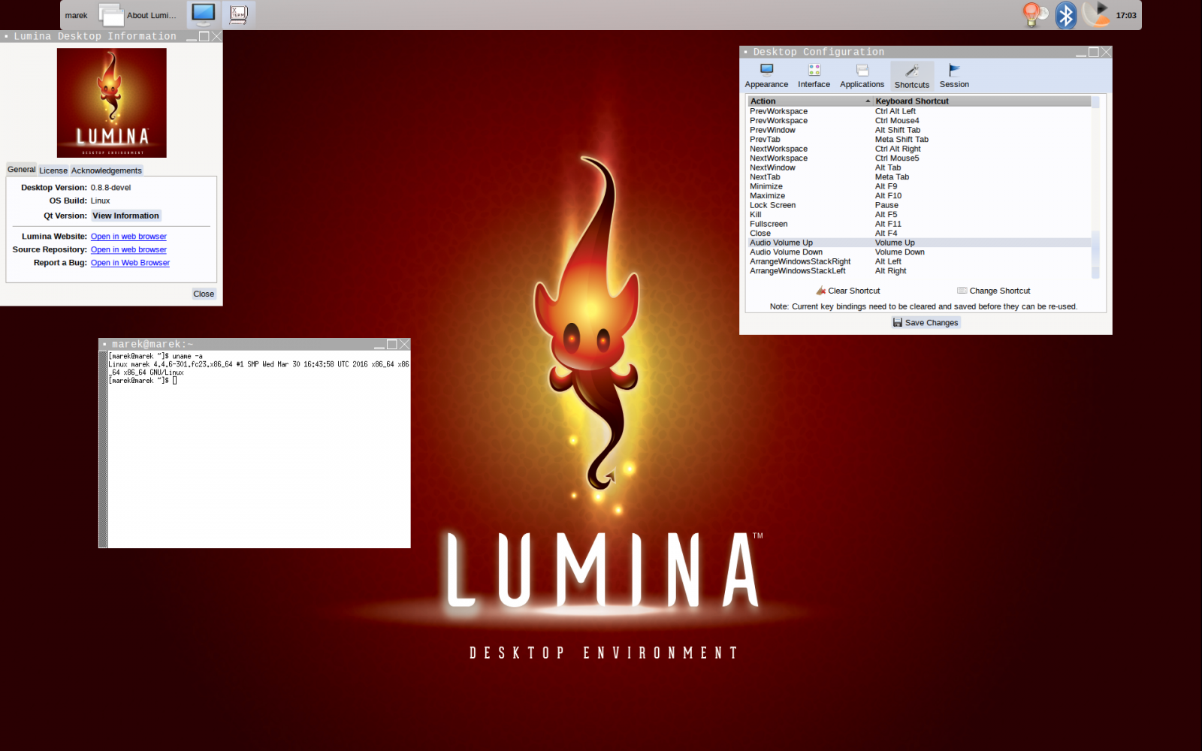Select the Lock Screen shortcut row
The image size is (1202, 751).
pyautogui.click(x=919, y=205)
